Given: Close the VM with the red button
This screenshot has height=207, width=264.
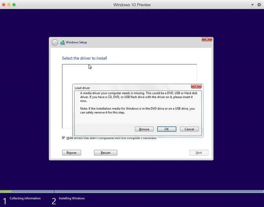Looking at the screenshot, I should tap(3, 5).
